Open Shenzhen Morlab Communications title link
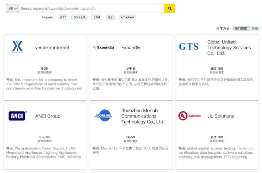 coord(143,116)
